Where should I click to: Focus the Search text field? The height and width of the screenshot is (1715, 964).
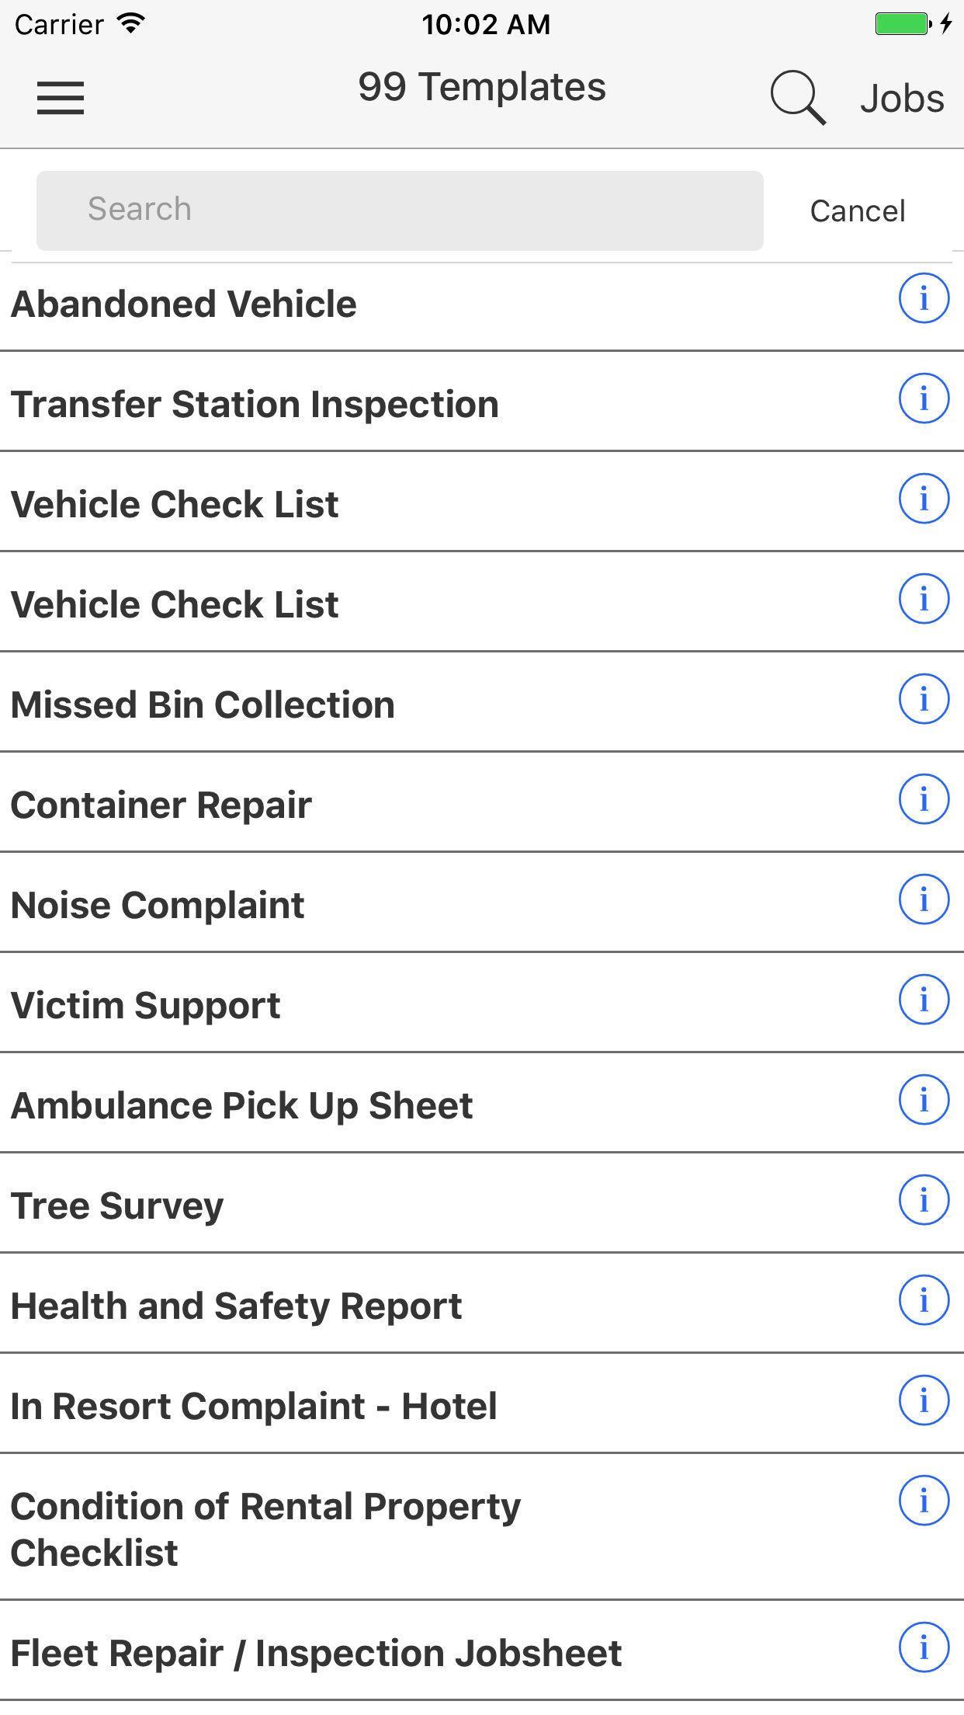pos(400,210)
